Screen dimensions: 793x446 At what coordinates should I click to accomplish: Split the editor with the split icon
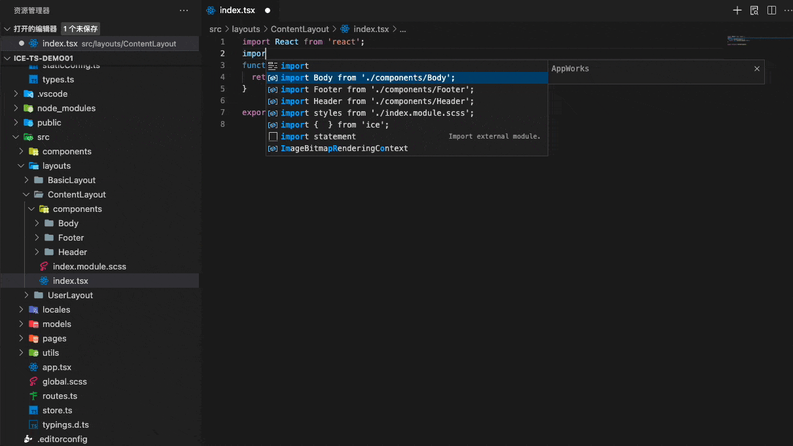(771, 10)
